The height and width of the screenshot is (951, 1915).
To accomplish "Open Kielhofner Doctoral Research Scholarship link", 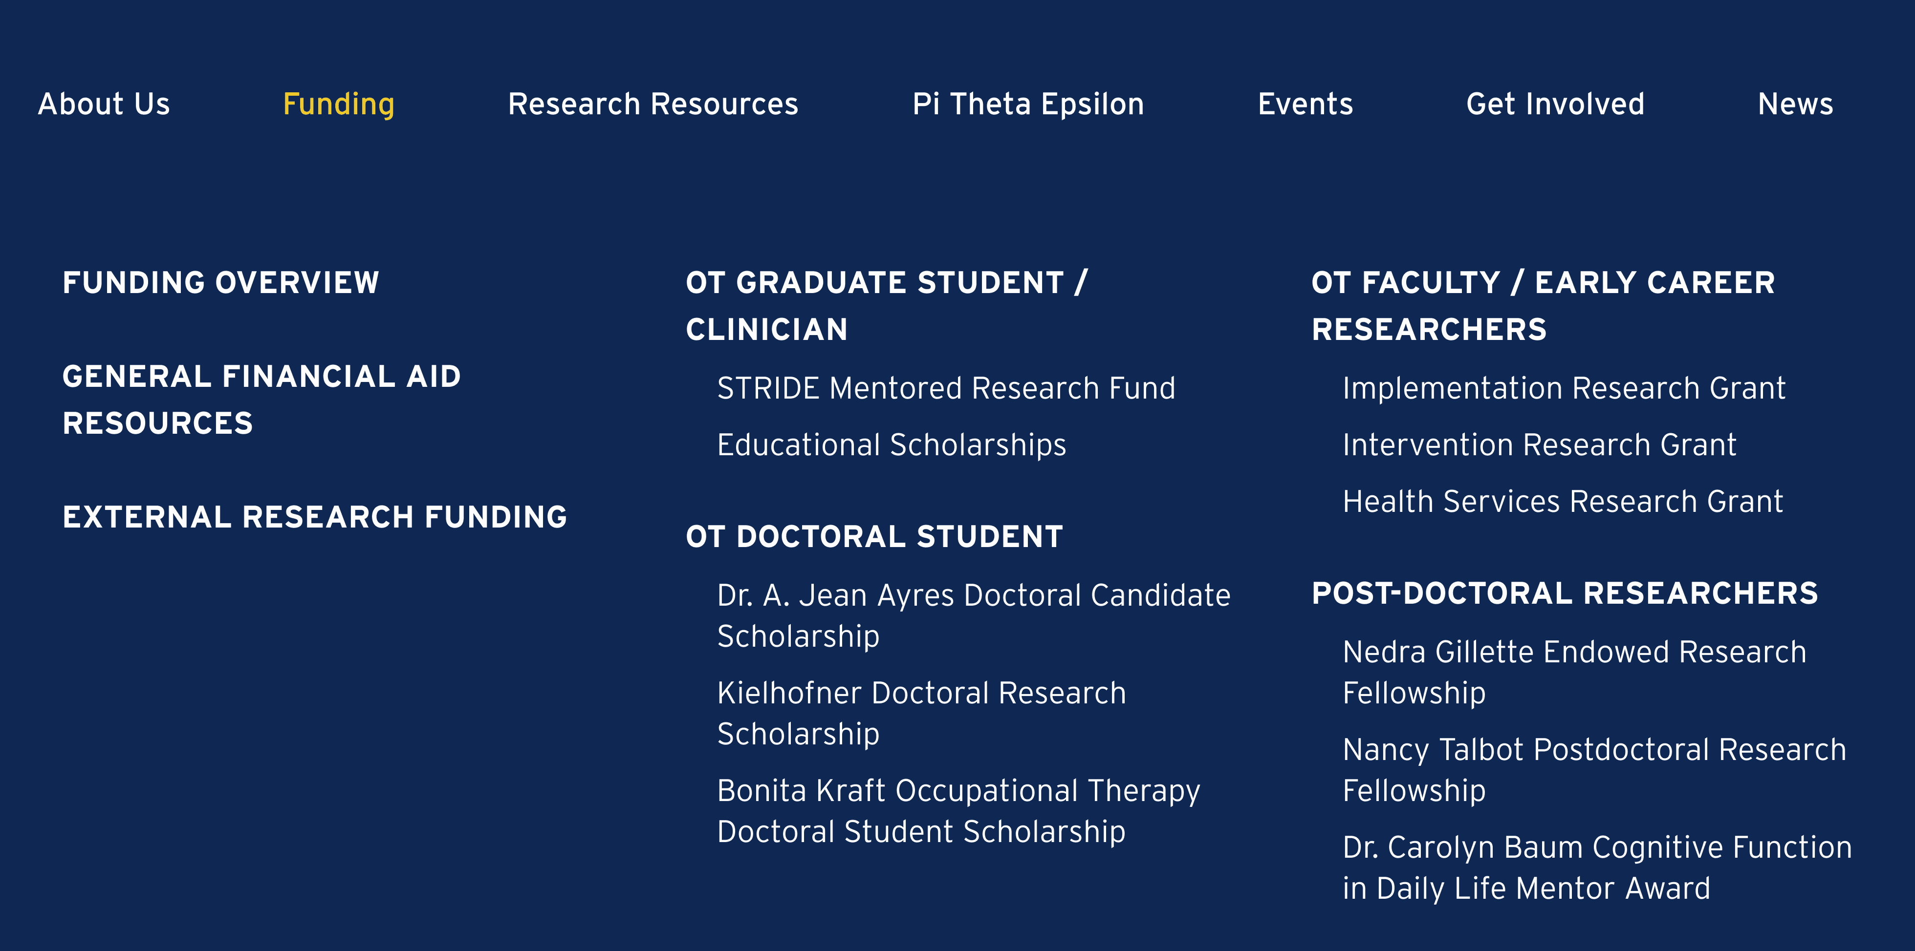I will 922,713.
